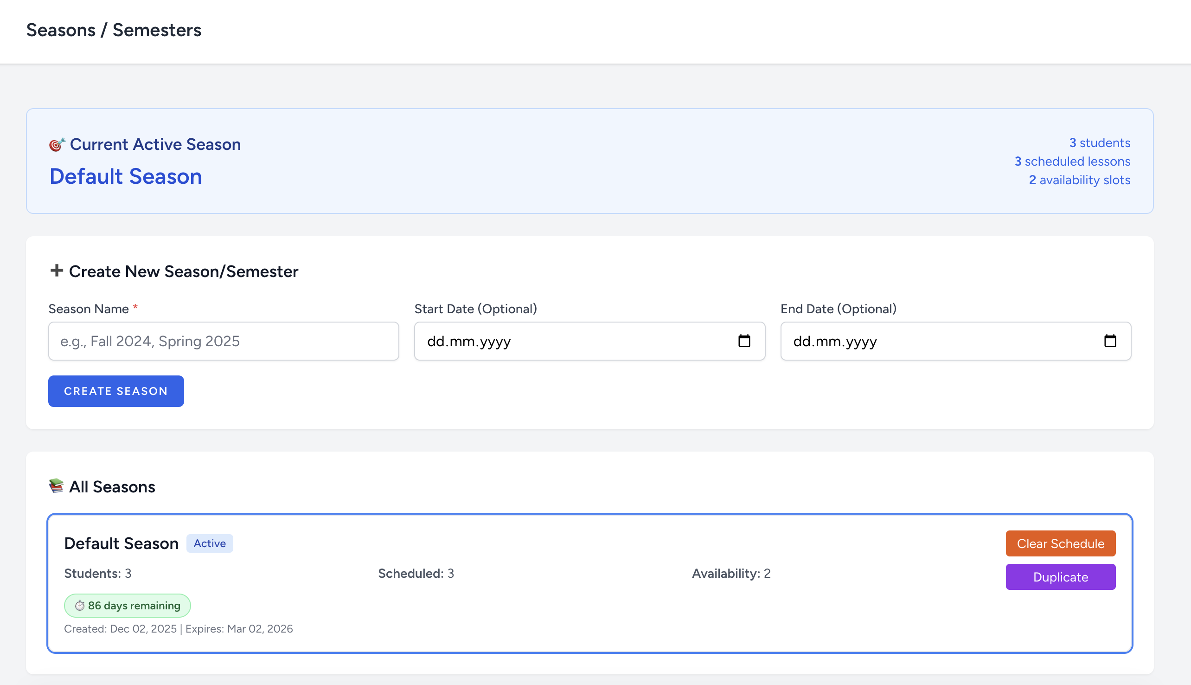Click the target icon beside Current Active Season

coord(57,144)
